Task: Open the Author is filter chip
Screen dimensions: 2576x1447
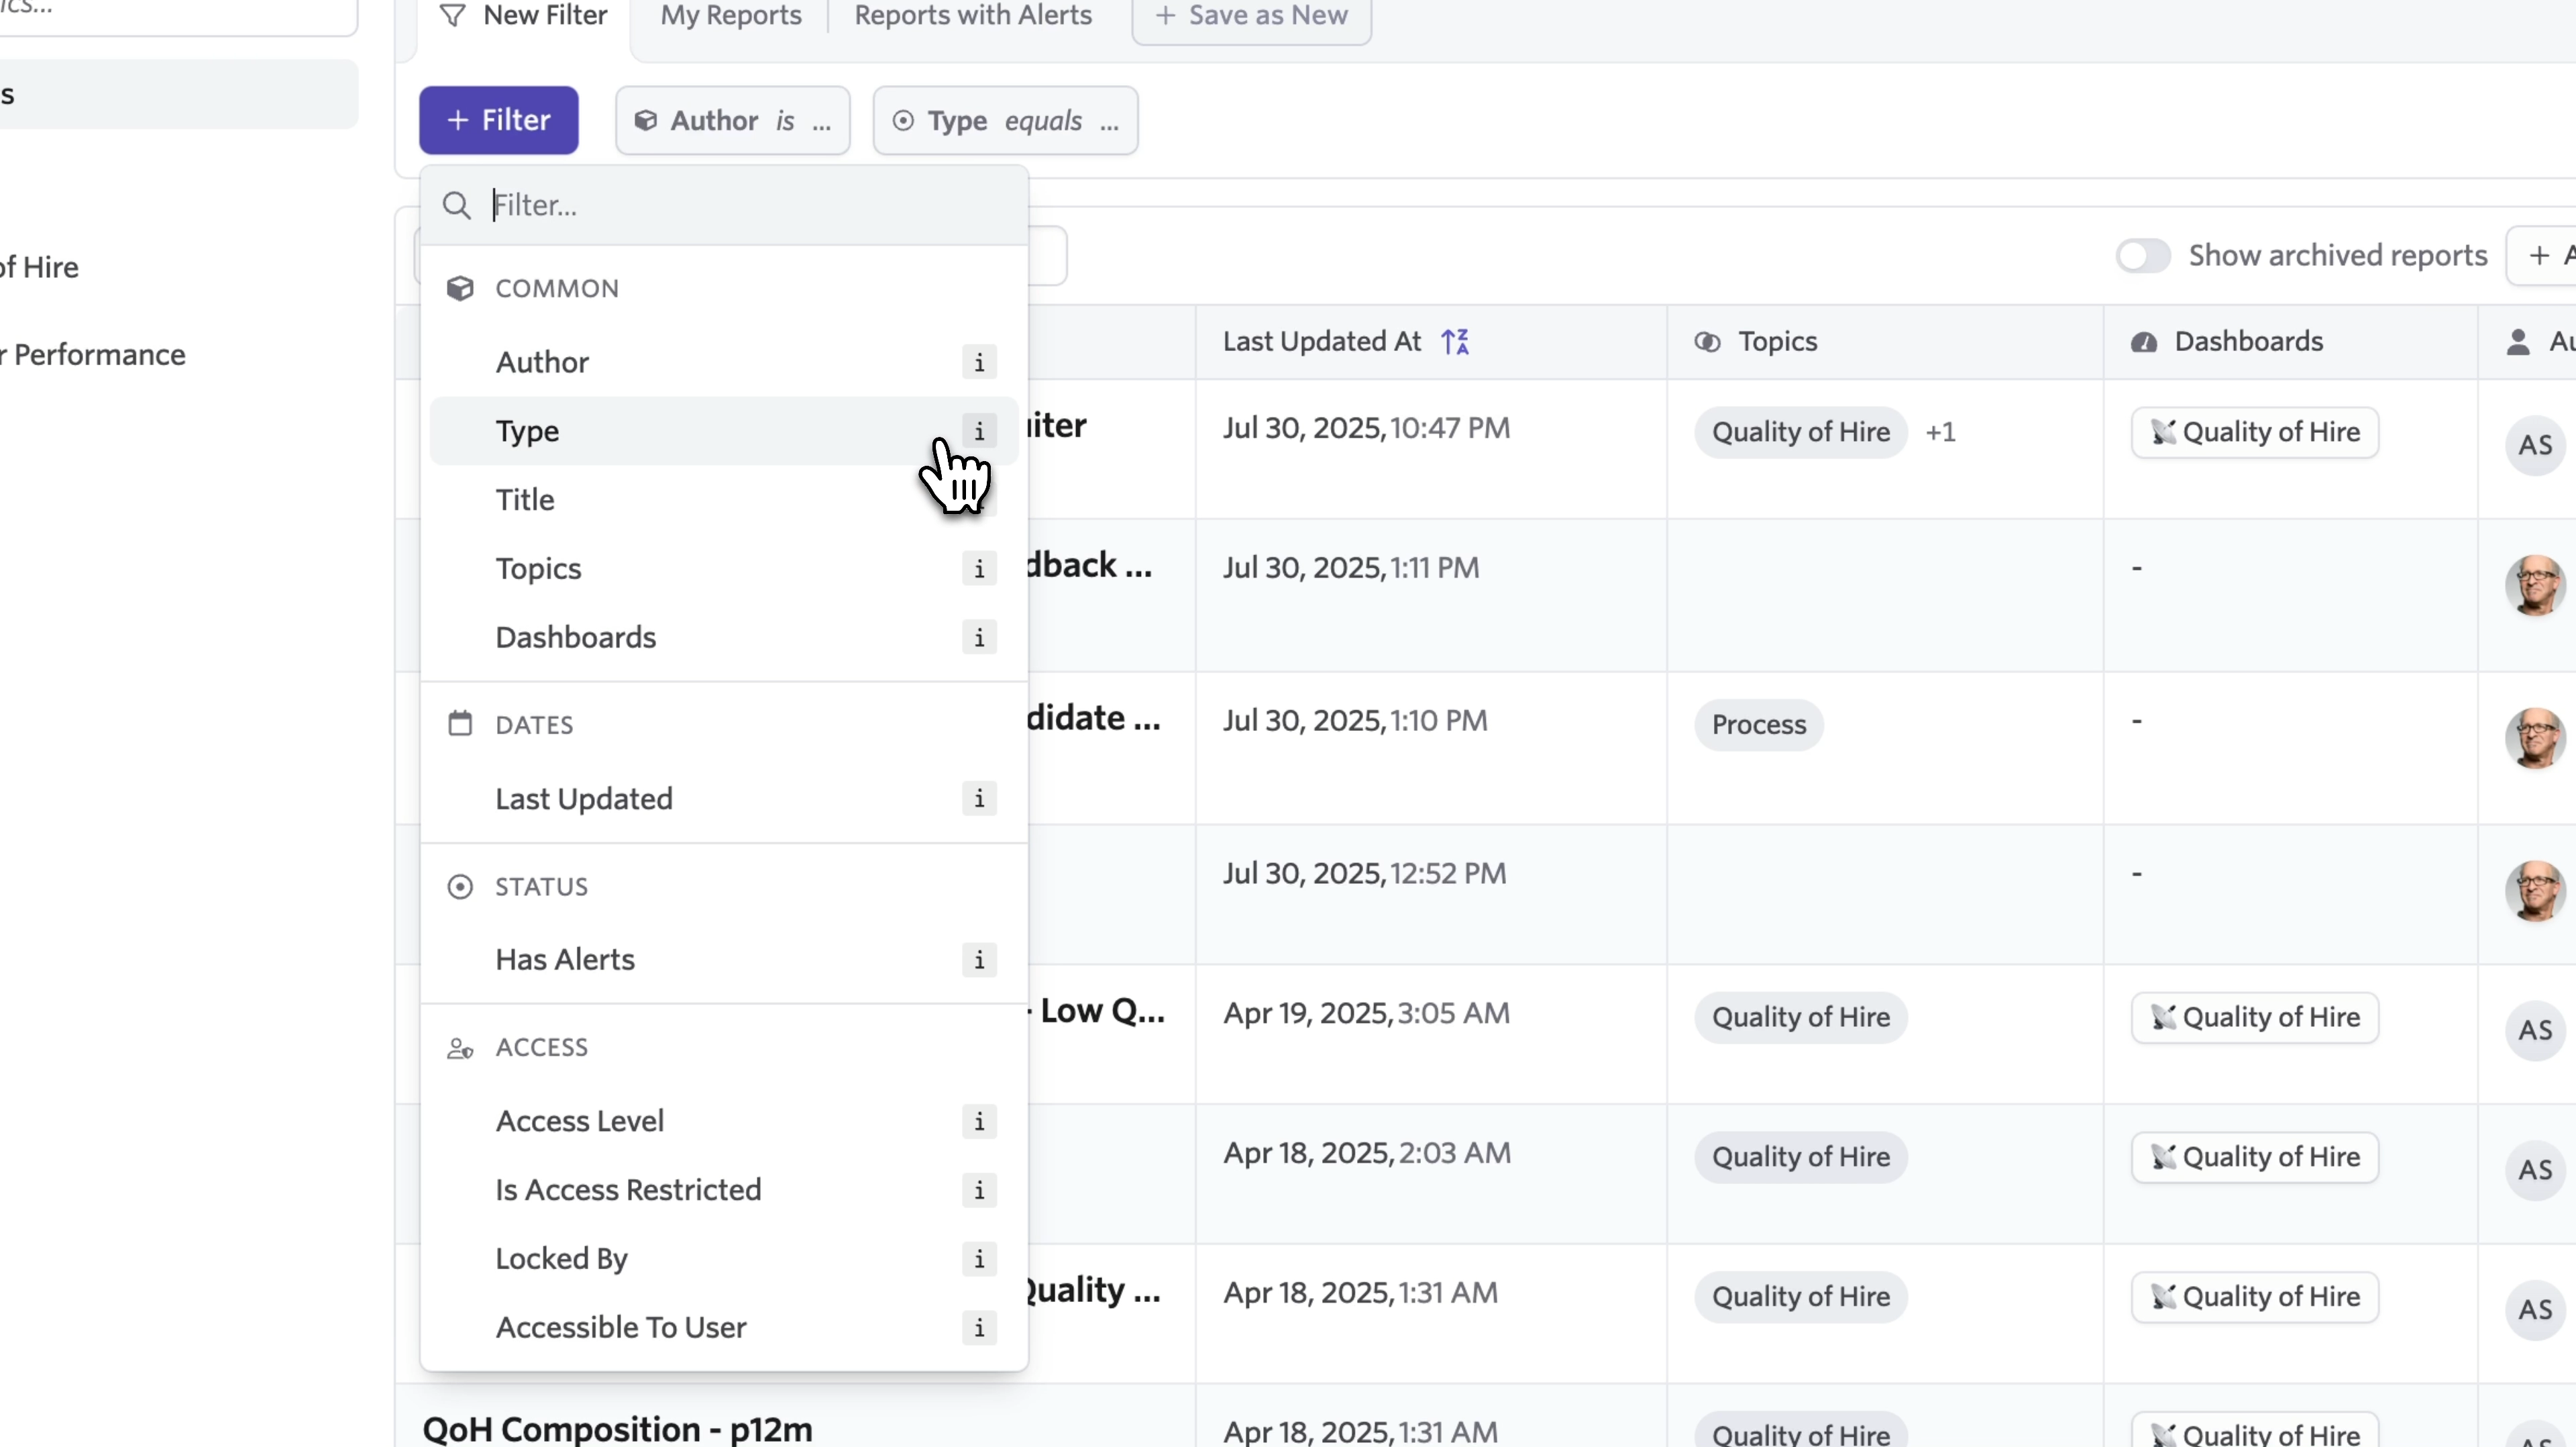Action: (x=733, y=121)
